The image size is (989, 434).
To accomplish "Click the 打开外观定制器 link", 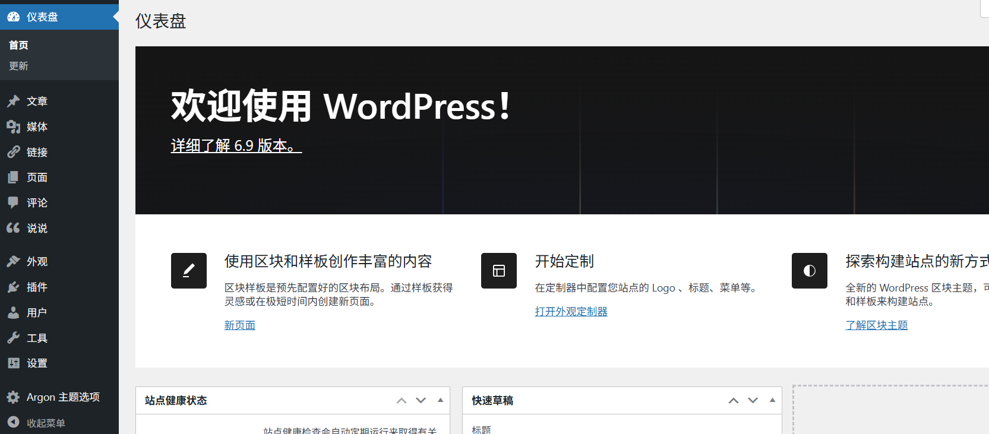I will pos(571,312).
